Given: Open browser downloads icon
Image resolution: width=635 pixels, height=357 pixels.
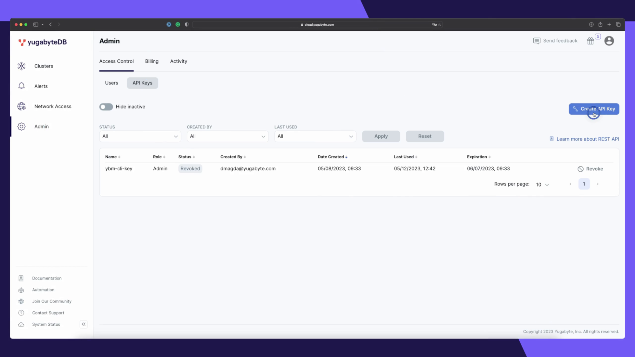Looking at the screenshot, I should pos(591,24).
